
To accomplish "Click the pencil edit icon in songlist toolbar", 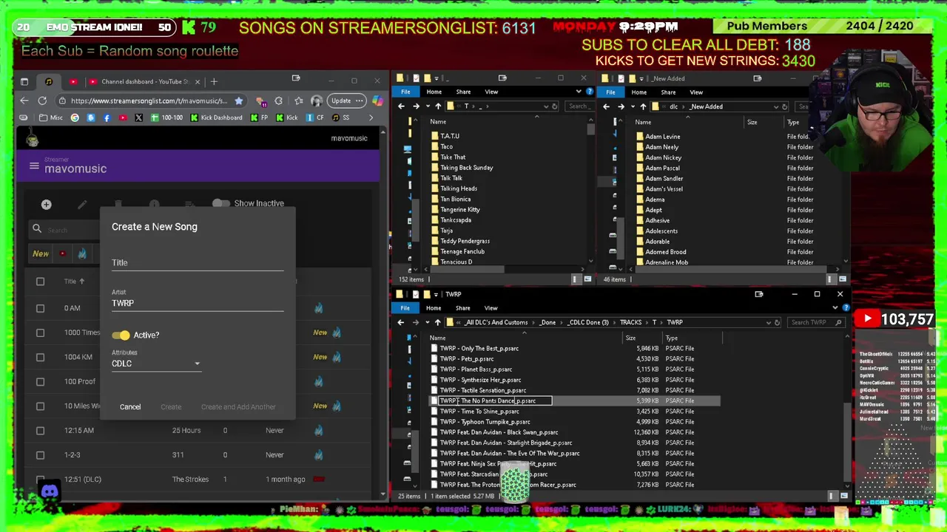I will (82, 205).
